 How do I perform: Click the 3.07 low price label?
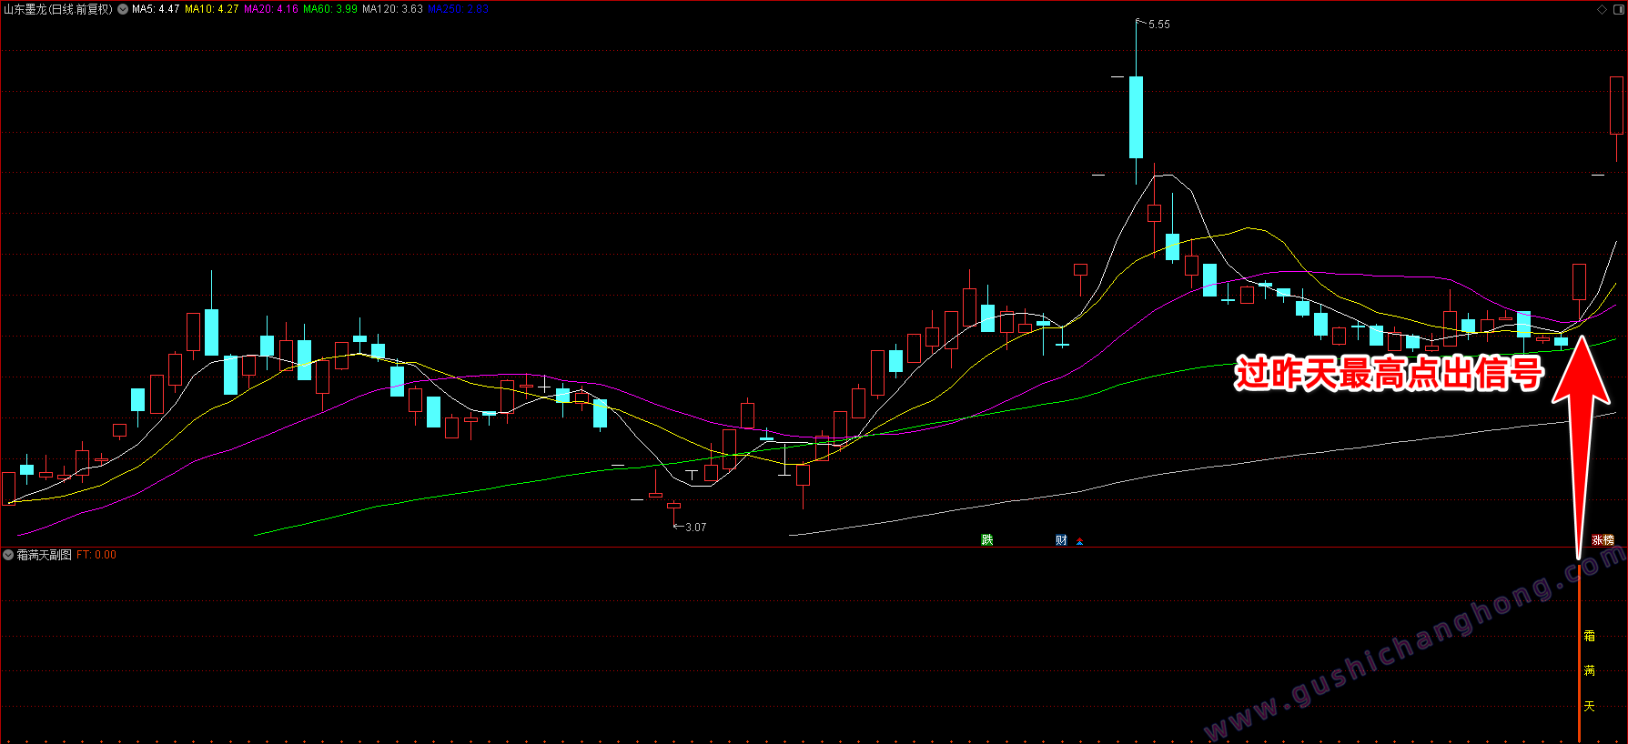(x=695, y=528)
